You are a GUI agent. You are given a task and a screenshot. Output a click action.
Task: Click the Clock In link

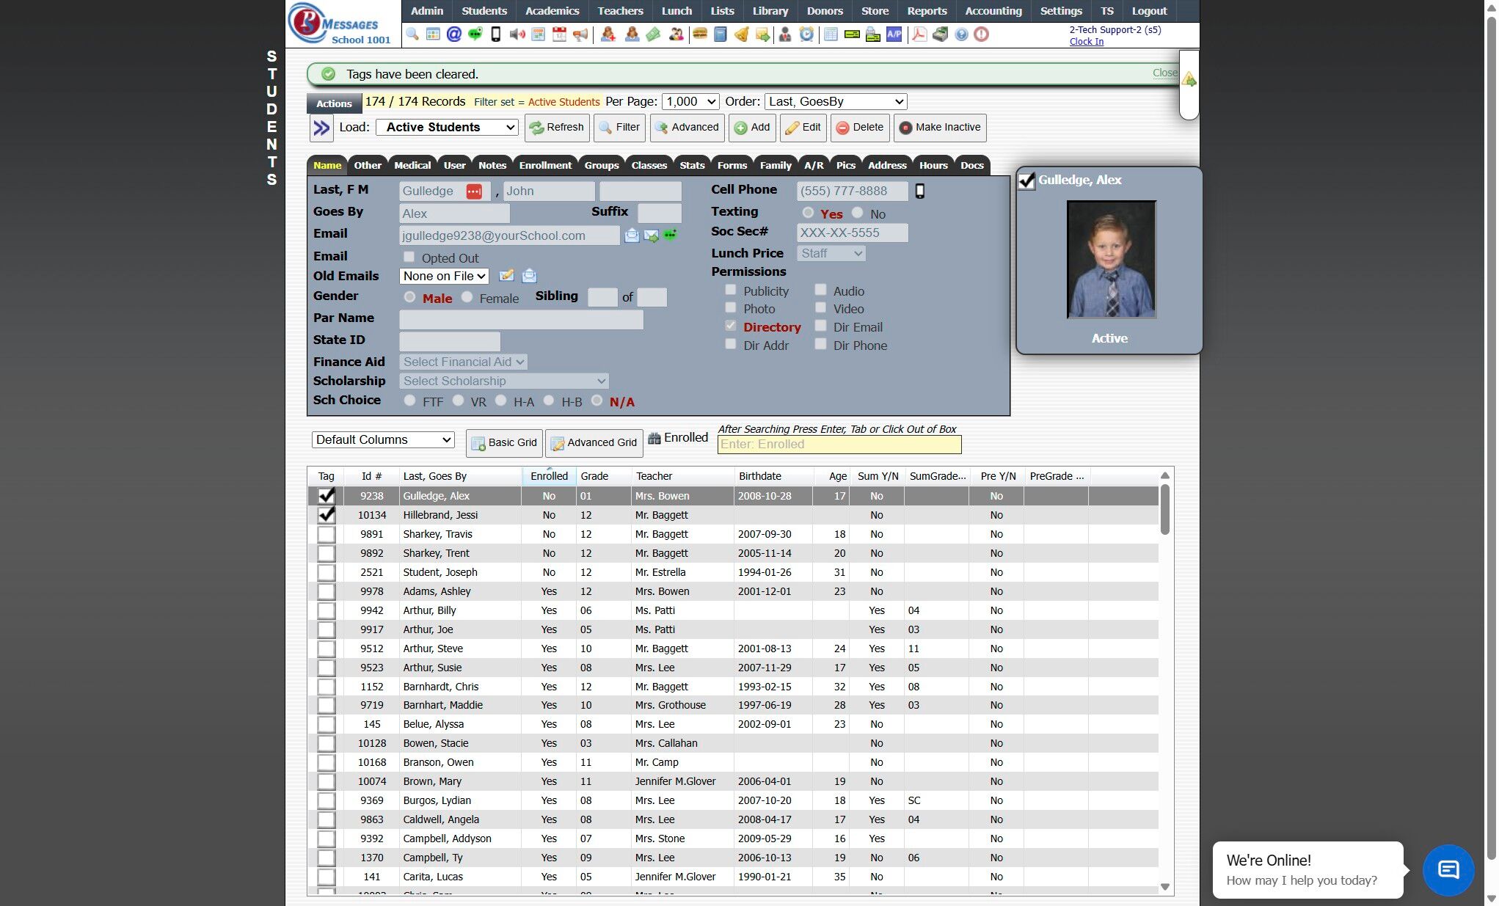[x=1086, y=42]
